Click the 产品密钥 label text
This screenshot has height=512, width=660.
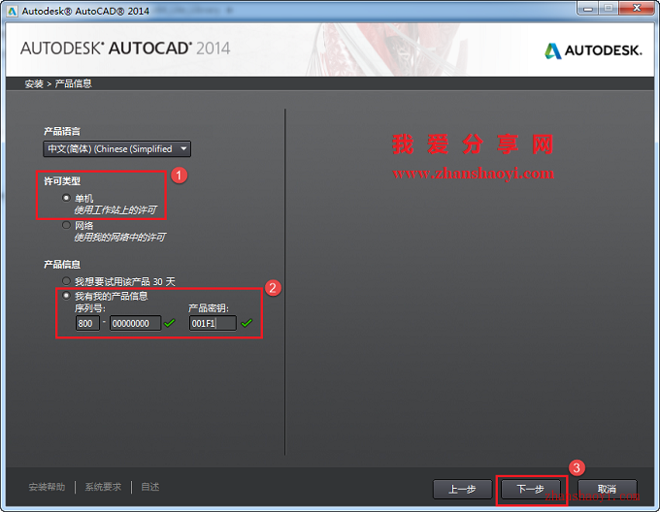(x=209, y=308)
